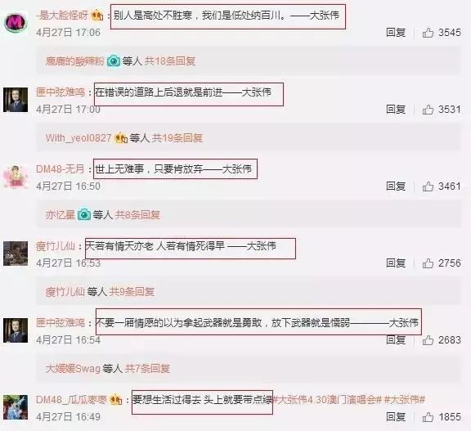This screenshot has width=471, height=431.
Task: Click thumbs-up icon beside 3531
Action: 428,110
